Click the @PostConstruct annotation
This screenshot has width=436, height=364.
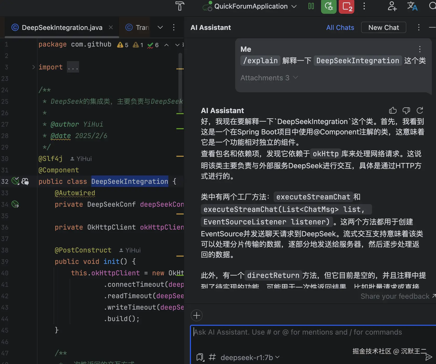[83, 250]
